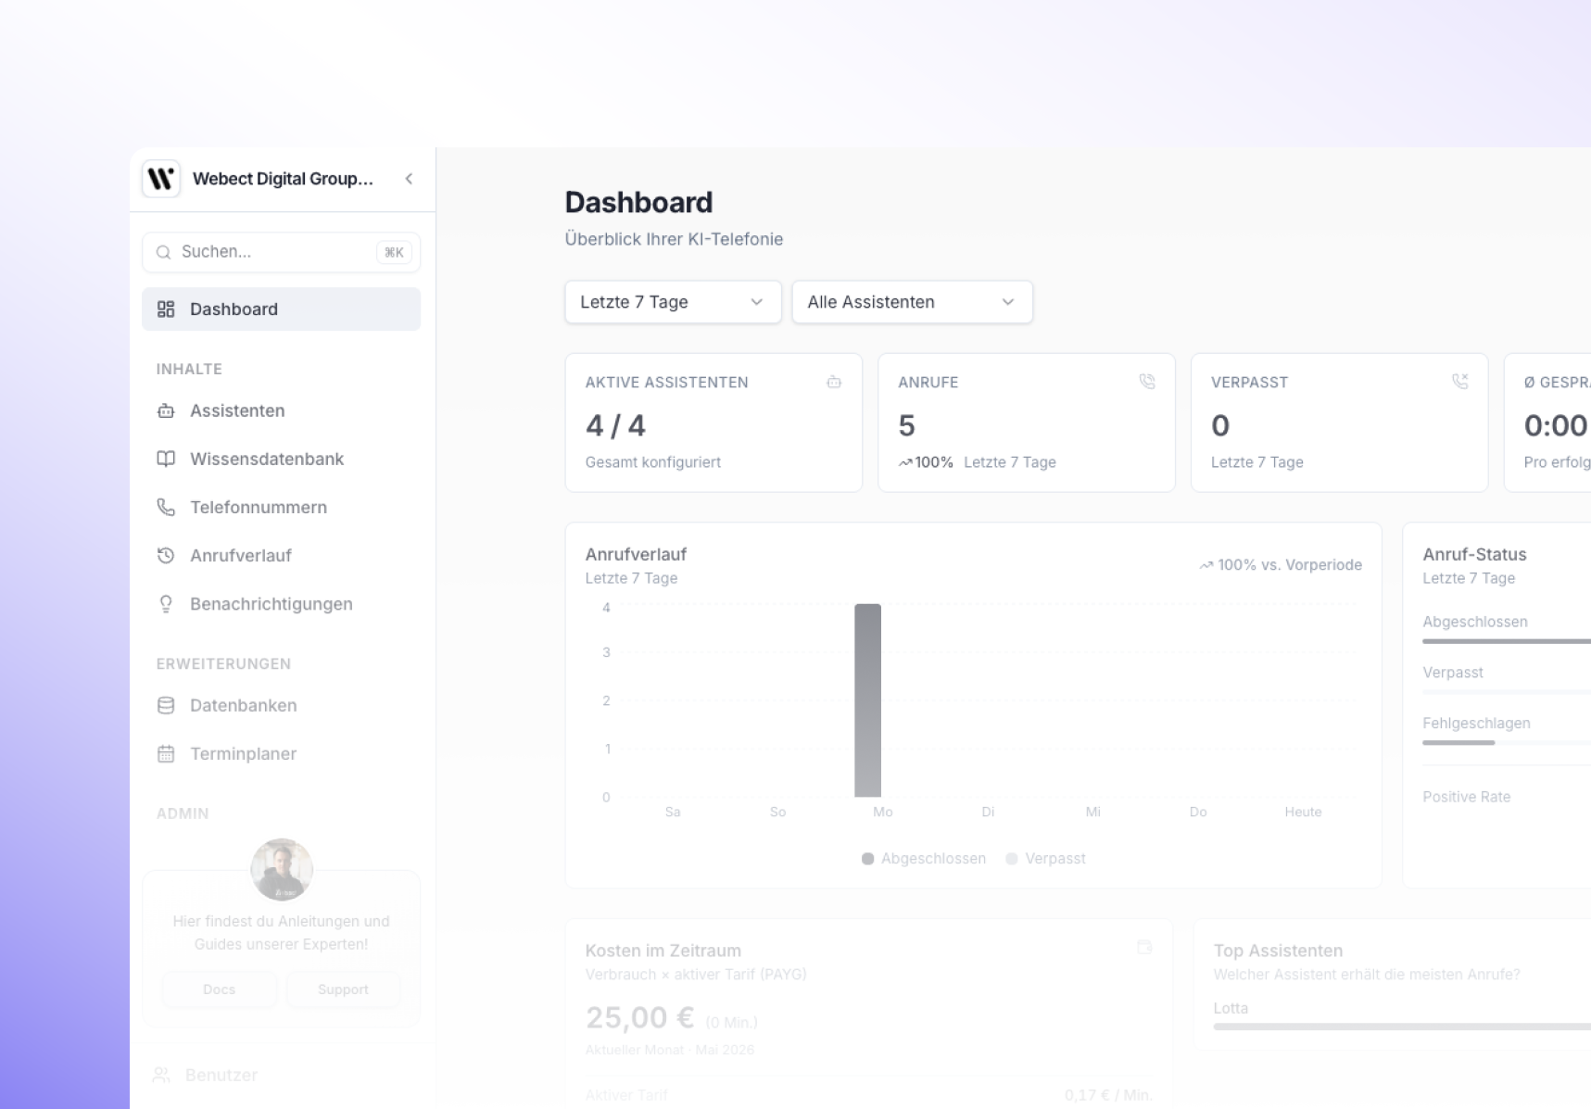
Task: Click Verpasst legend dot in chart
Action: tap(1012, 859)
